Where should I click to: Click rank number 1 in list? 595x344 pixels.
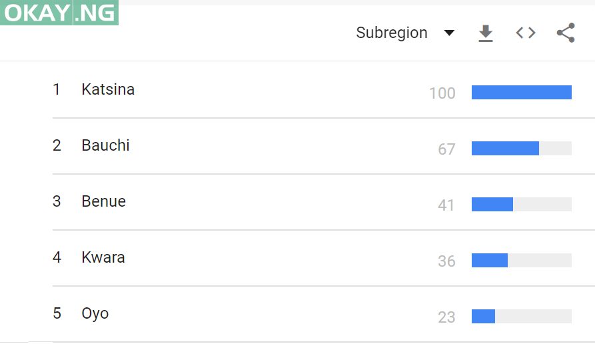(x=57, y=89)
